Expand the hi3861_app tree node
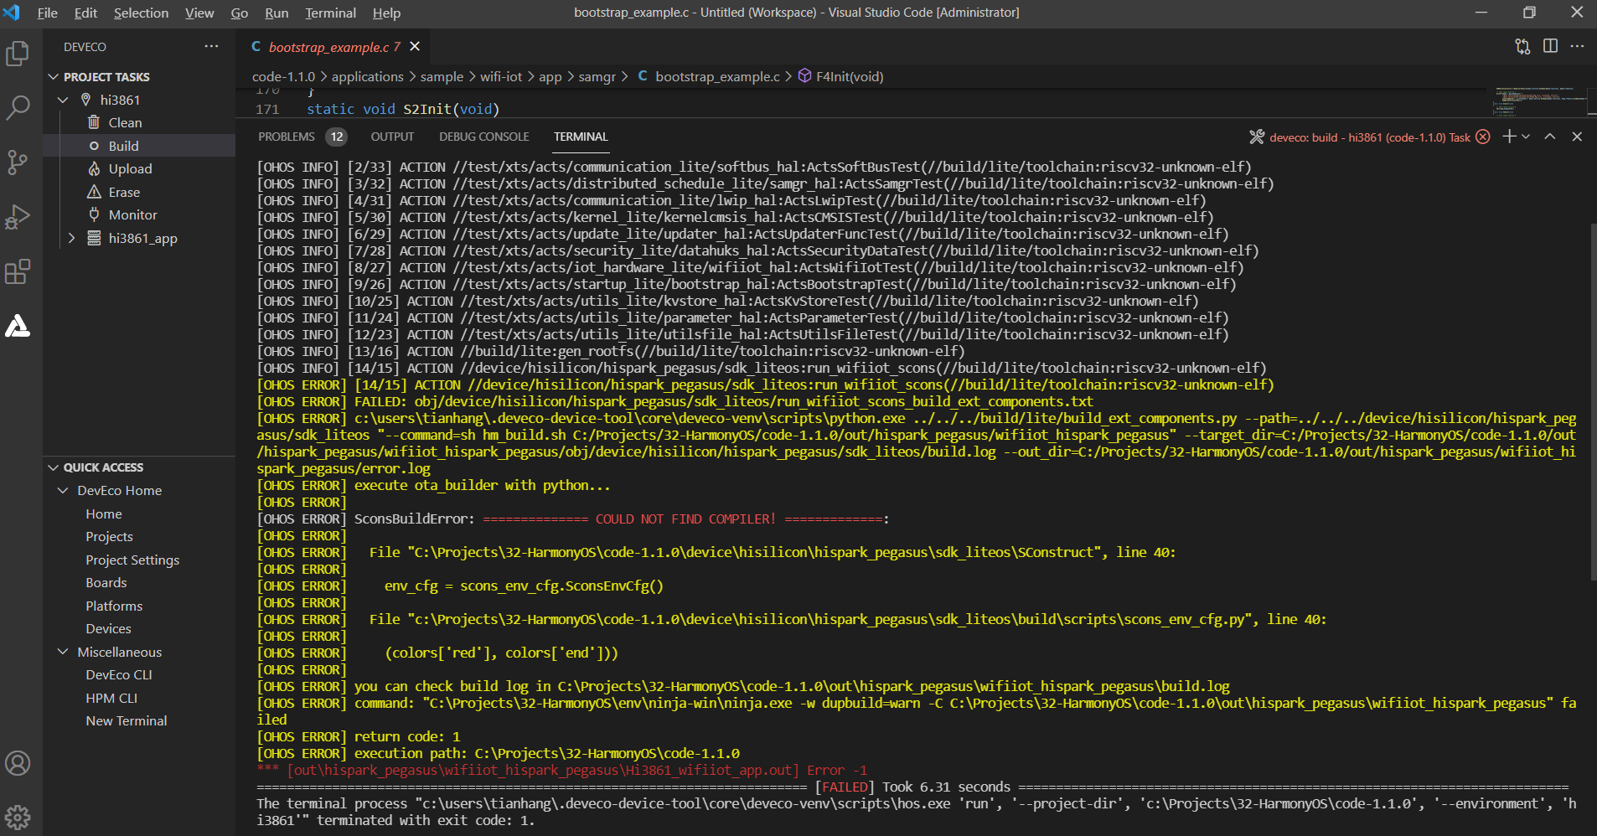 (71, 238)
